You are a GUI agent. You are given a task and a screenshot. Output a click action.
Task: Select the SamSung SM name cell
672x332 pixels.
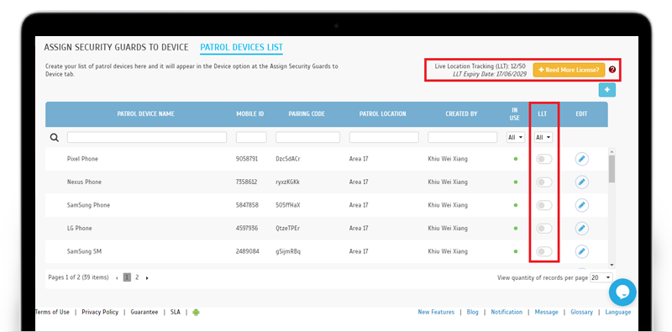[85, 251]
